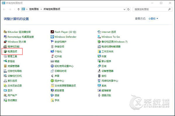Screen dimensions: 175x116
Task: Go forward with the forward arrow
Action: click(10, 9)
